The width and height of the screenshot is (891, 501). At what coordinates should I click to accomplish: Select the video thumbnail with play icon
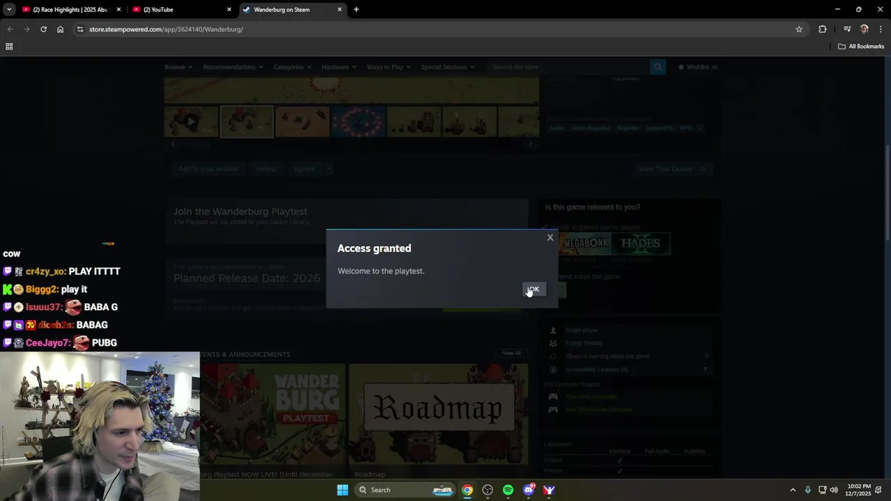[191, 122]
